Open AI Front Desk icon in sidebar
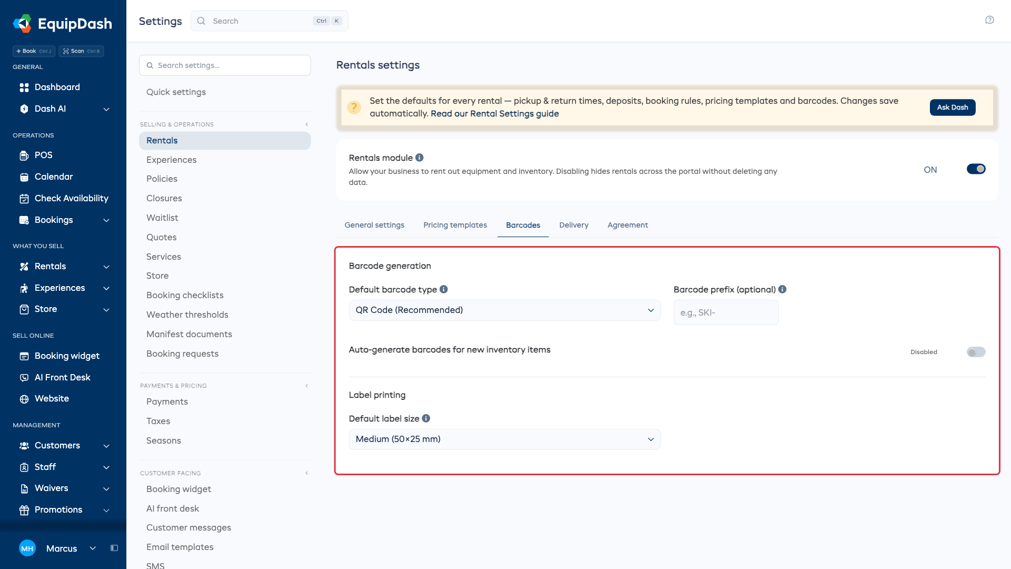The height and width of the screenshot is (569, 1011). point(24,378)
